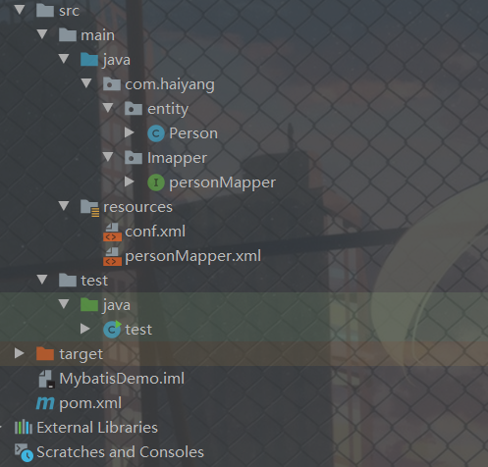Click the orange target folder icon

click(x=45, y=354)
